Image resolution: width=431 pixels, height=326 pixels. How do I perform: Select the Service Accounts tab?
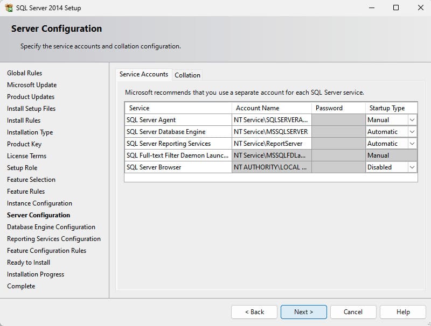[x=144, y=74]
